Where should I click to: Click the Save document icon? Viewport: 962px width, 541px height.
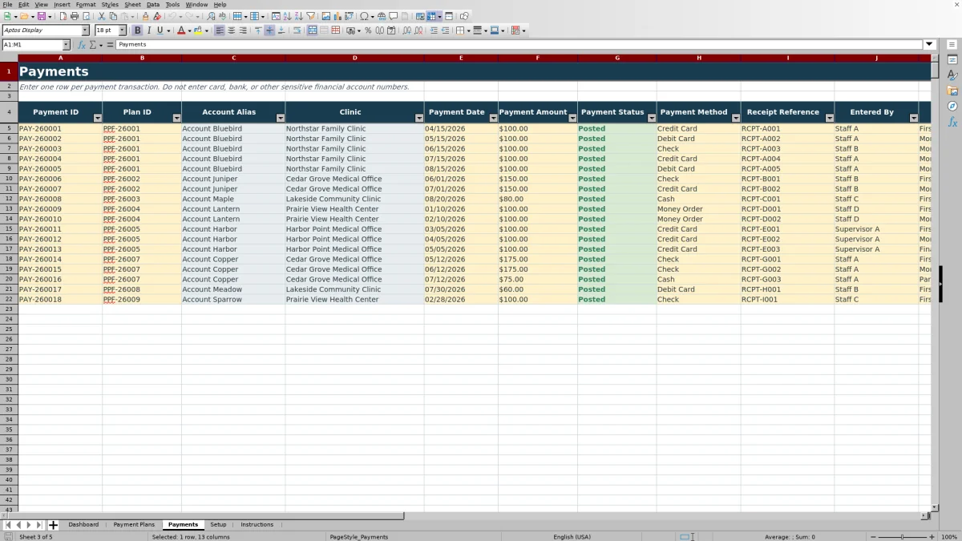(x=41, y=16)
